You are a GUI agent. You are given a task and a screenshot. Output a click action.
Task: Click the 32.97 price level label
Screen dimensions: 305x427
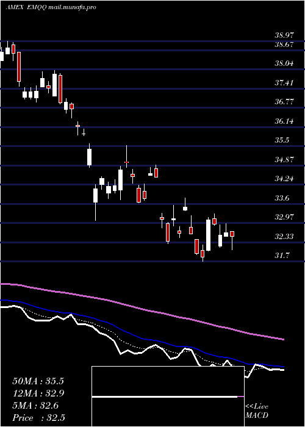tap(284, 217)
